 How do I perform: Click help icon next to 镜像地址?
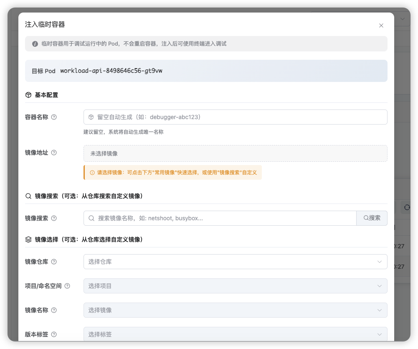coord(54,153)
